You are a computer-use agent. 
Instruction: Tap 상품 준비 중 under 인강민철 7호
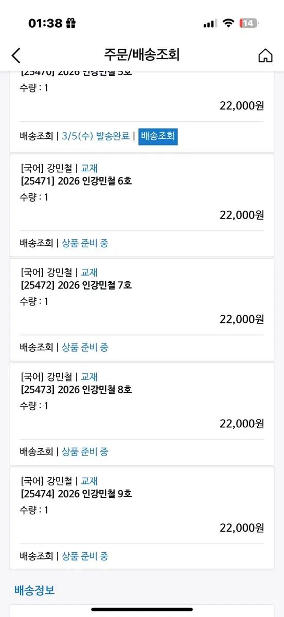[x=85, y=347]
